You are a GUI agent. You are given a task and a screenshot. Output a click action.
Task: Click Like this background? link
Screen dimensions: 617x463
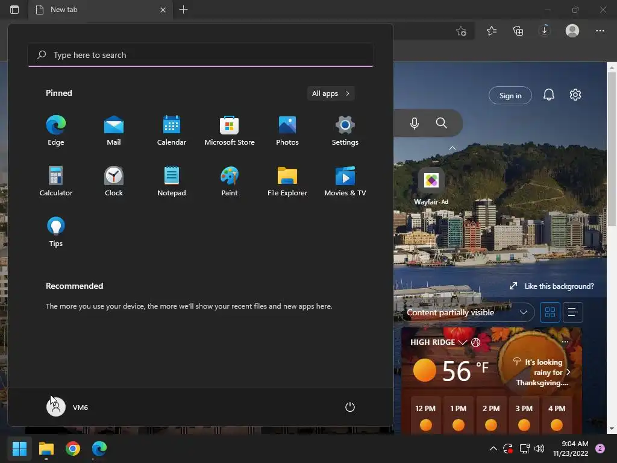tap(552, 286)
